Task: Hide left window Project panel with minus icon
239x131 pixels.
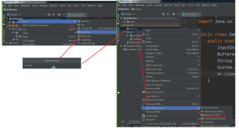Action: point(64,15)
